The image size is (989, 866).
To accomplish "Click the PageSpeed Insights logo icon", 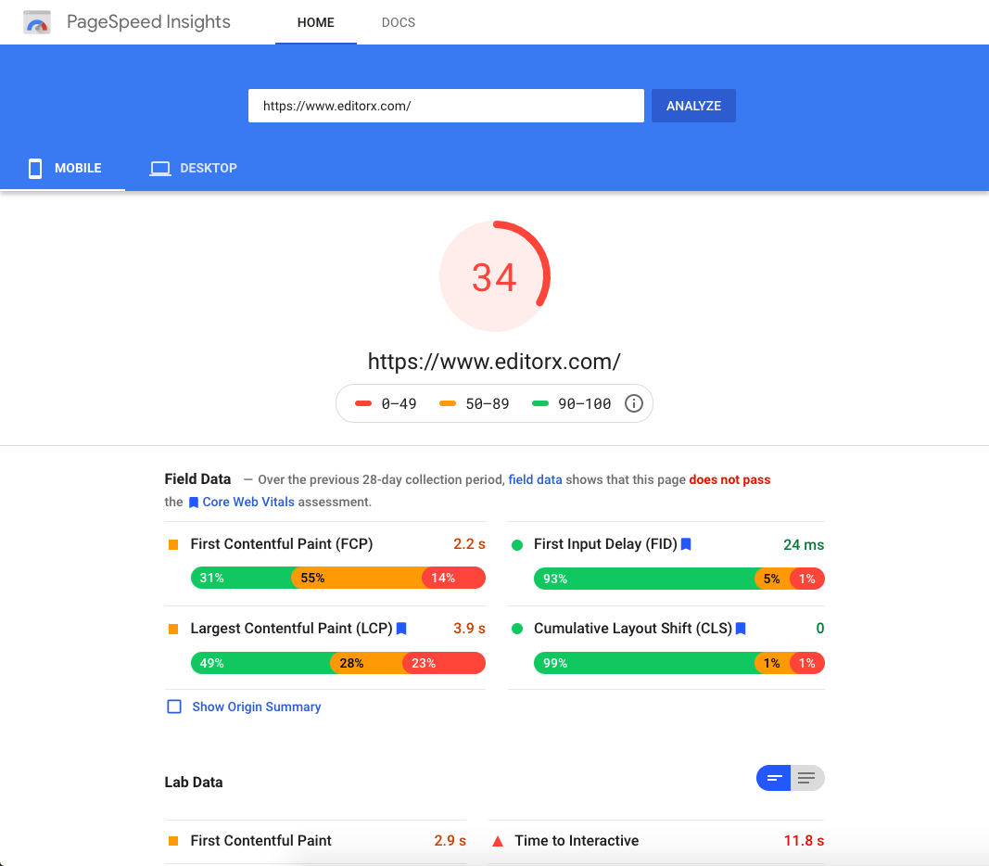I will (x=36, y=22).
